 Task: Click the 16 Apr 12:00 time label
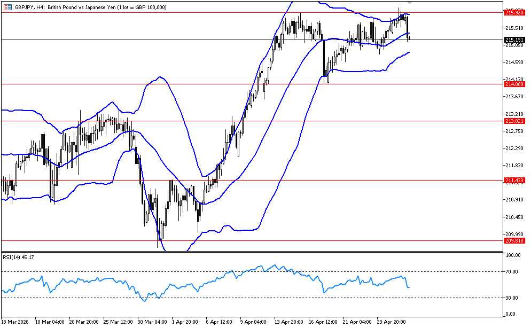click(322, 322)
